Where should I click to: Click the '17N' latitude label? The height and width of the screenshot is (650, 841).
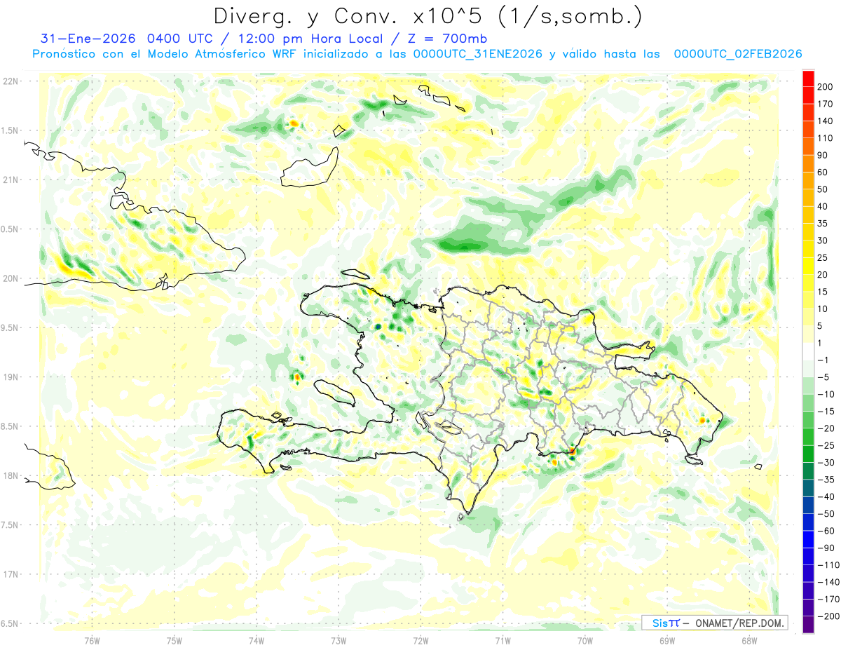pyautogui.click(x=10, y=574)
